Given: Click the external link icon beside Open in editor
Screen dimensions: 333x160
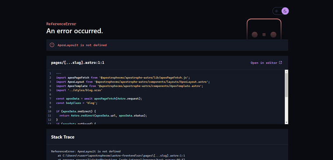Looking at the screenshot, I should pos(280,63).
